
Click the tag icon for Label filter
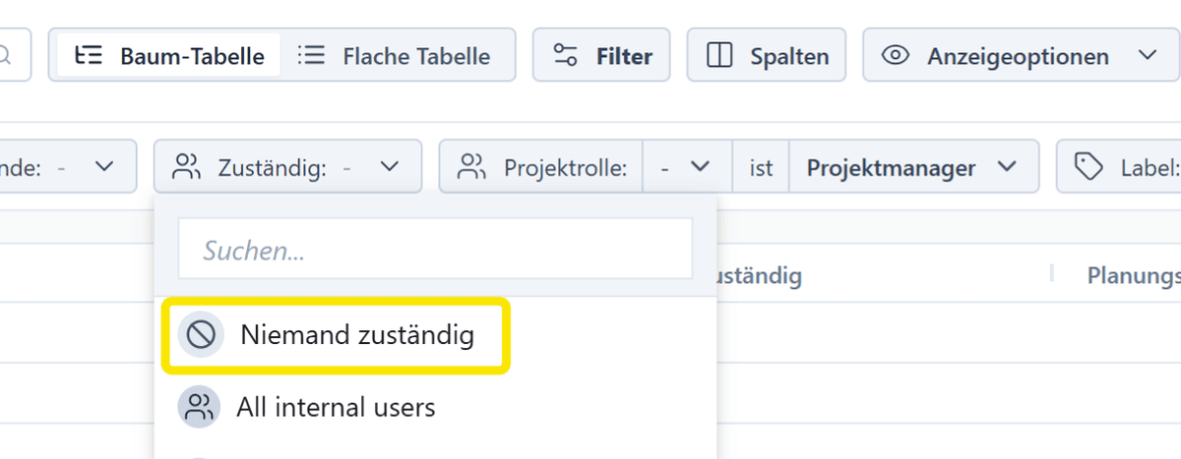click(x=1088, y=168)
